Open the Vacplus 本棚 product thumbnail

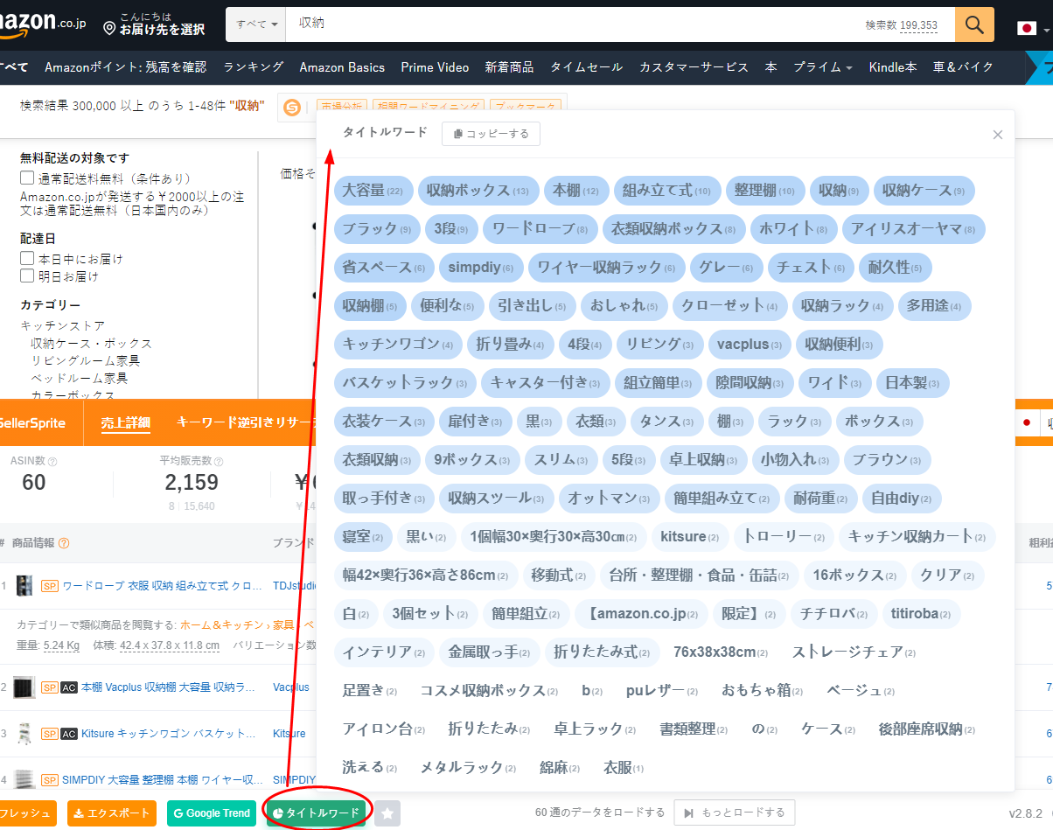click(24, 687)
